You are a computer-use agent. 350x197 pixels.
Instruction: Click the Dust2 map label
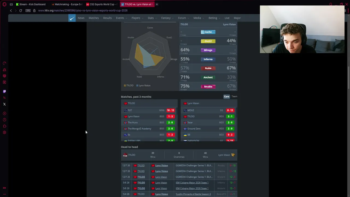click(x=208, y=41)
